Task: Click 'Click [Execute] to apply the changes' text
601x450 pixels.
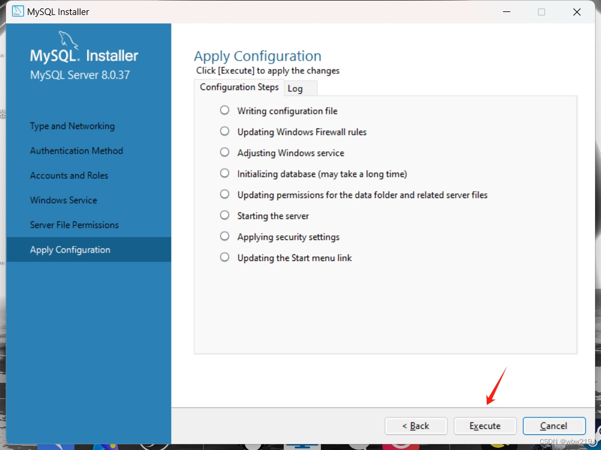Action: 268,71
